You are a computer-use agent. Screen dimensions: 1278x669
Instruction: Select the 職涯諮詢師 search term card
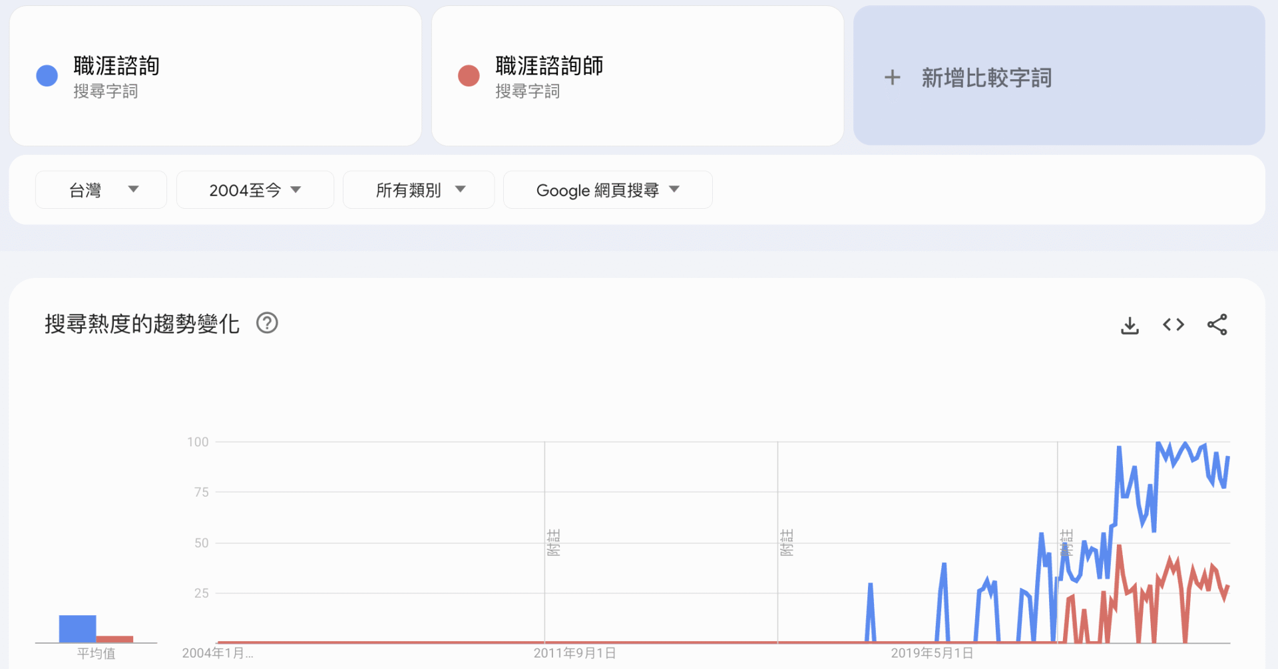[637, 76]
